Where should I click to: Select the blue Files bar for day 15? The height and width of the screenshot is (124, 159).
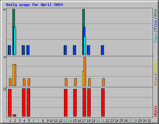coord(75,50)
